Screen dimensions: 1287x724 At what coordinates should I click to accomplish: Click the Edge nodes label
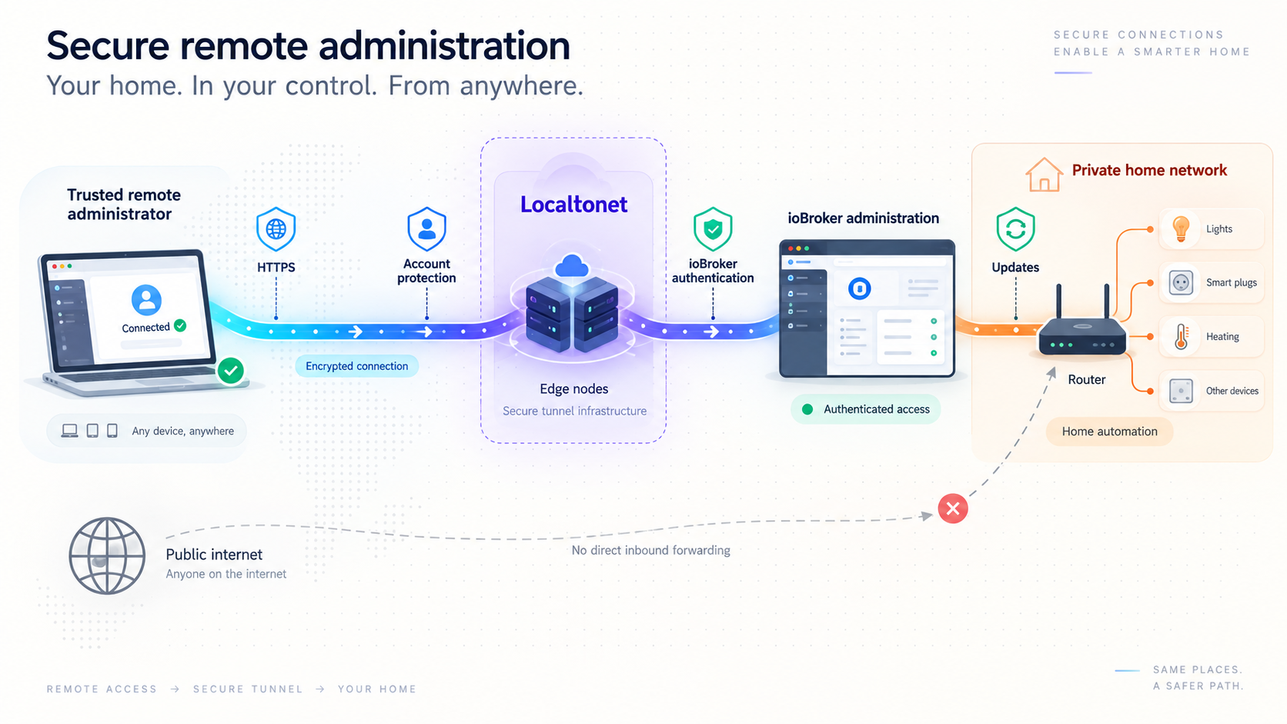[x=574, y=389]
